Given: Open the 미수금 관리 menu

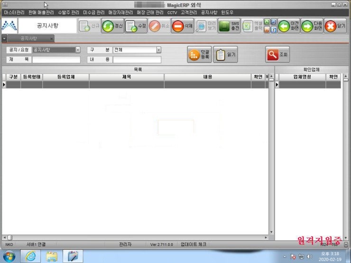Looking at the screenshot, I should point(93,12).
